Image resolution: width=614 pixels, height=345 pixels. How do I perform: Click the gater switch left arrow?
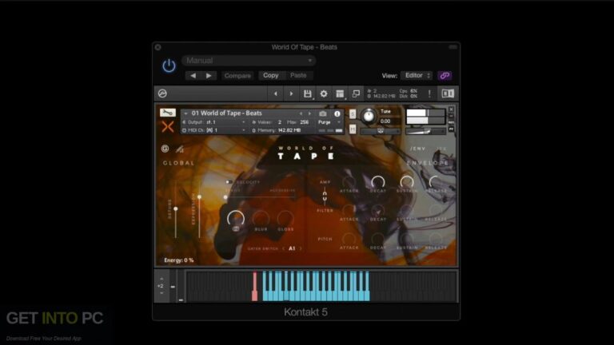284,248
